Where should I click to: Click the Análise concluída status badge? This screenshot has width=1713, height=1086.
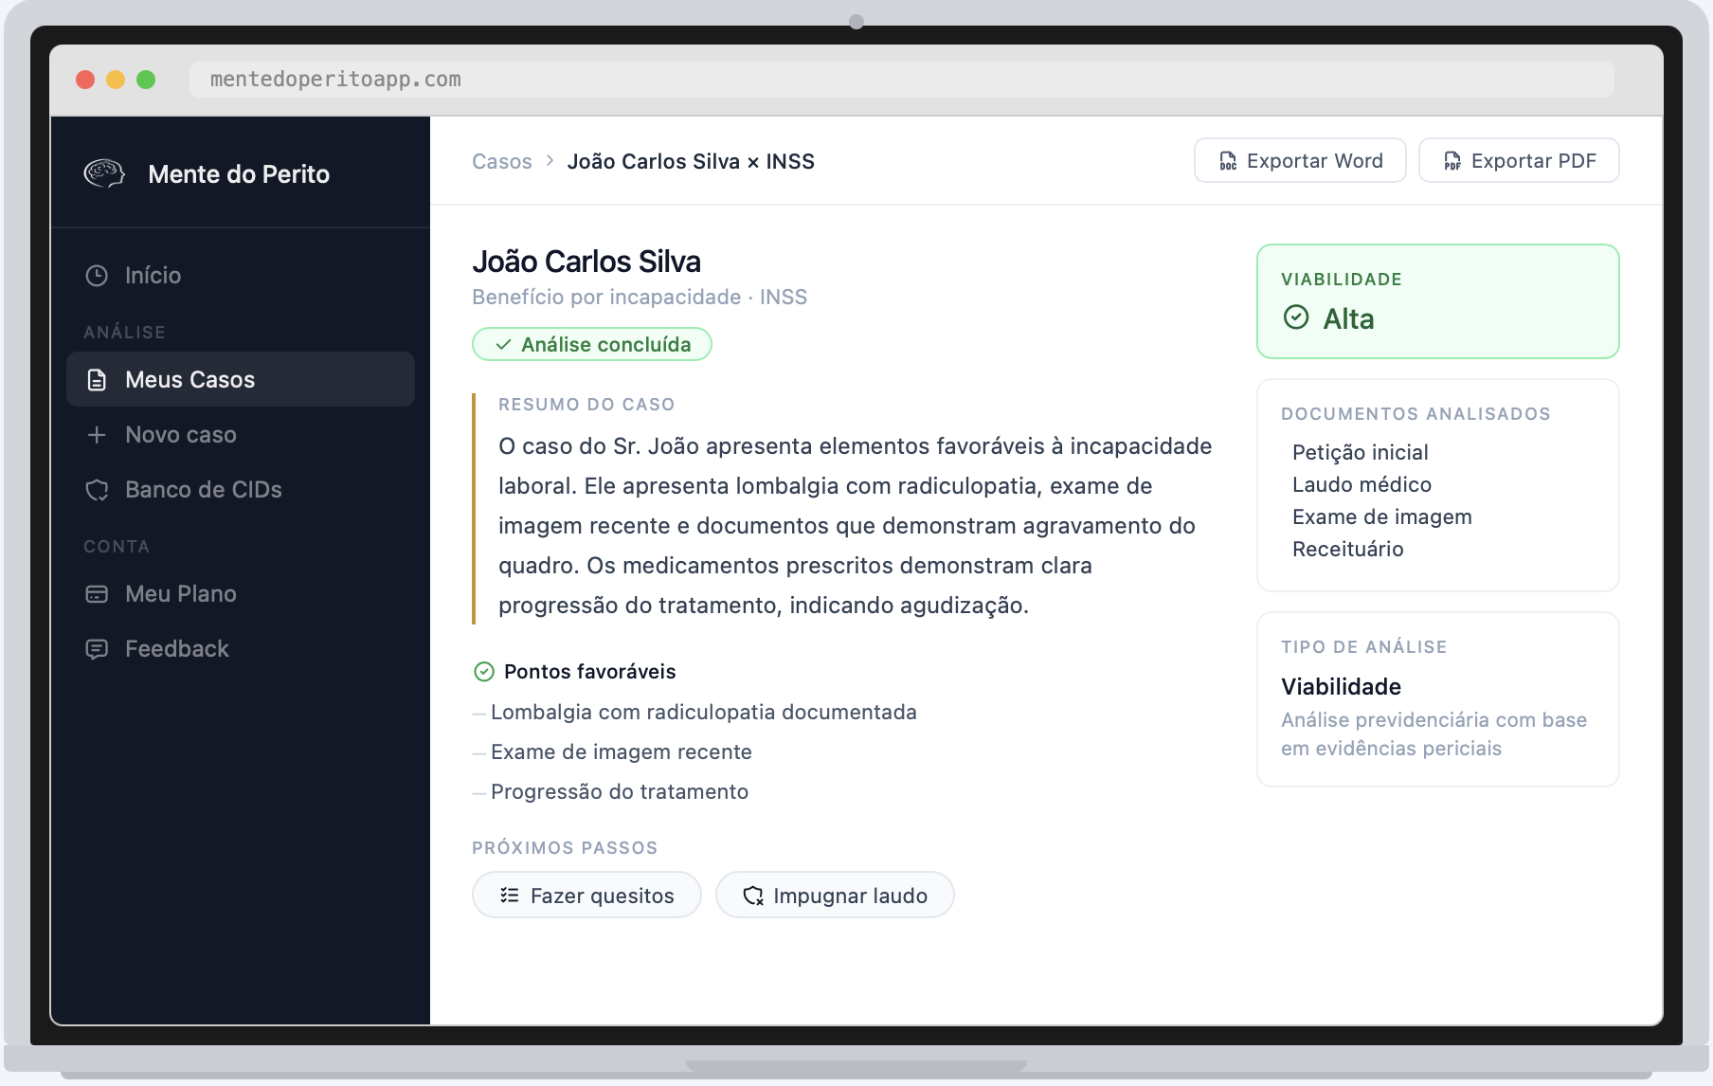point(592,345)
